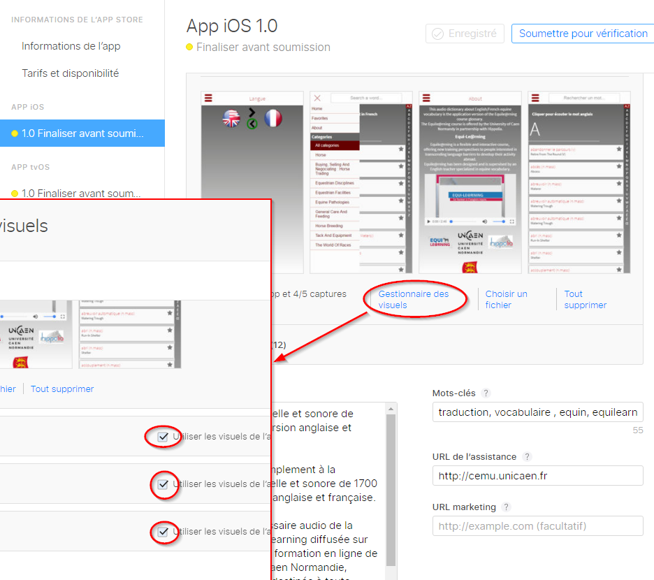Click the French flag icon in Langue screenshot

[x=272, y=118]
